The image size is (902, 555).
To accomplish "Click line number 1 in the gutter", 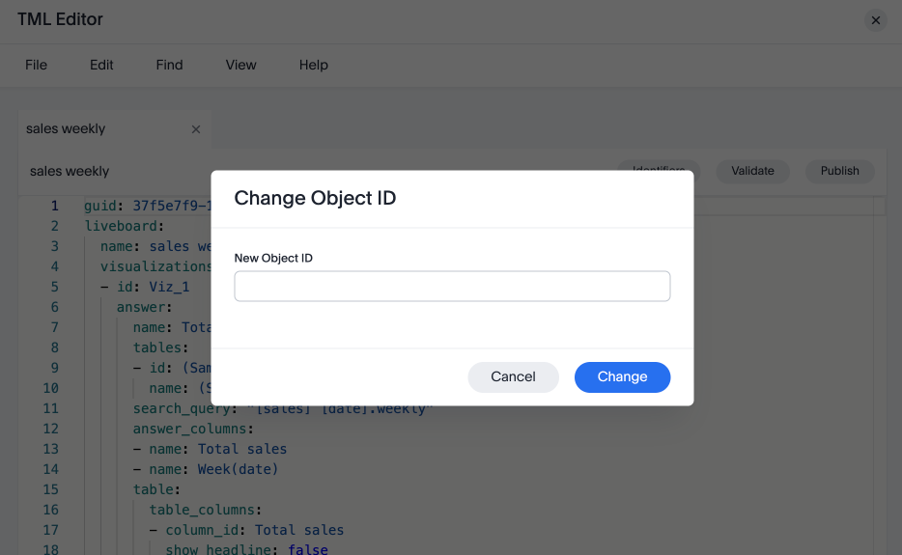I will point(55,206).
